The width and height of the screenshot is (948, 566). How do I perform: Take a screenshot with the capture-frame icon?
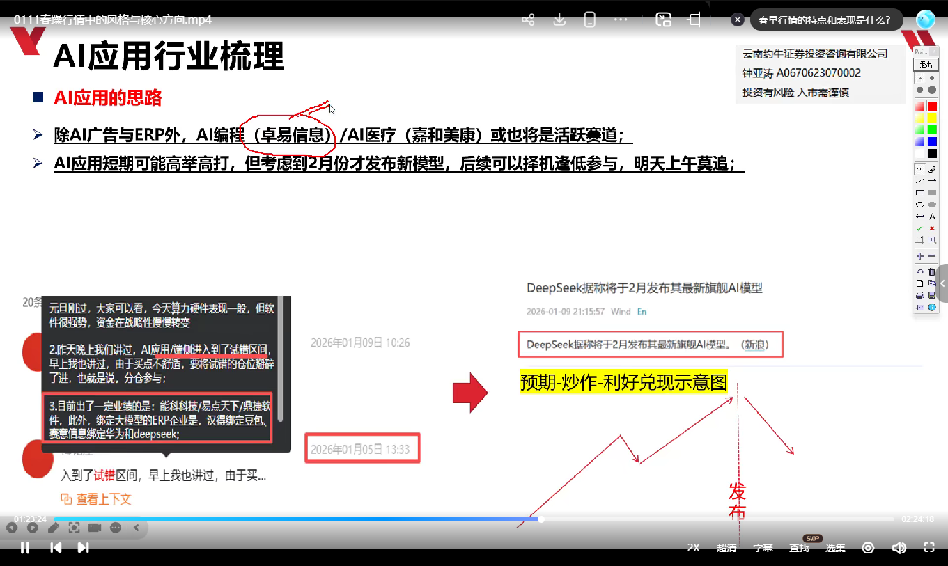pos(74,528)
